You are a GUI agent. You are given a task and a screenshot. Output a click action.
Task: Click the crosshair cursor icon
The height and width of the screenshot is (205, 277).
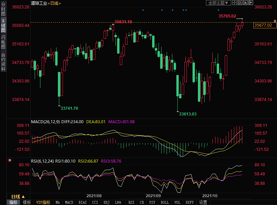(x=235, y=3)
